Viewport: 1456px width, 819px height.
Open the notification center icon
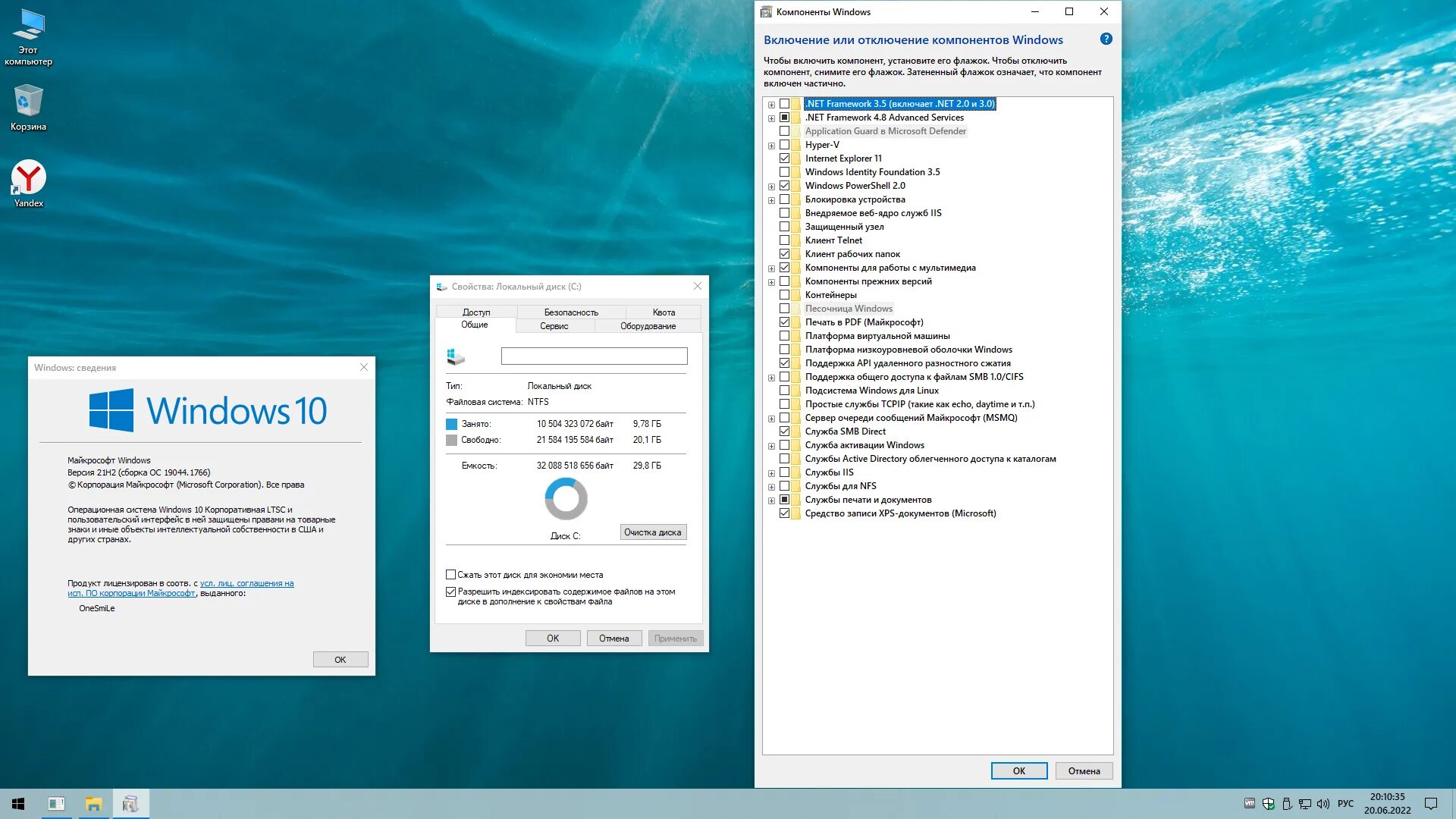click(1430, 804)
